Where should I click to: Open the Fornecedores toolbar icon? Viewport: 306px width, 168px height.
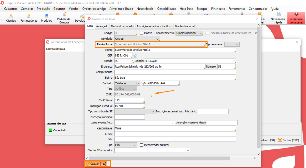29,18
